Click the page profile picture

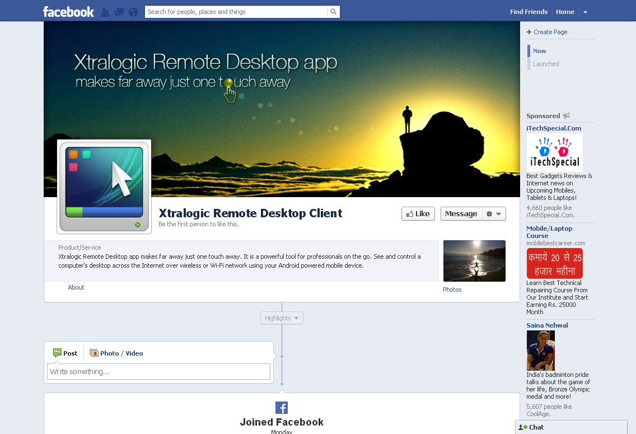click(x=104, y=186)
